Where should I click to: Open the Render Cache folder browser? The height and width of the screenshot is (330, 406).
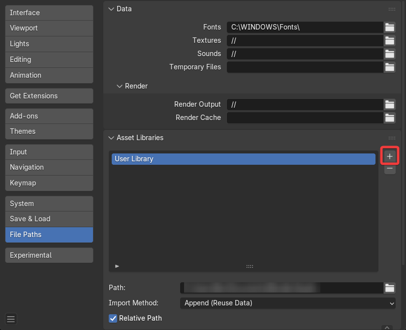click(390, 118)
